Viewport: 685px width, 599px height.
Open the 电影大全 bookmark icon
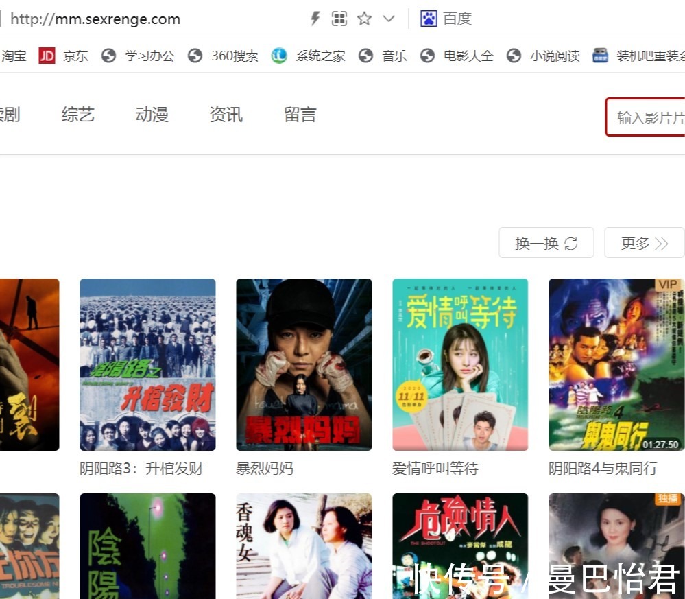427,56
